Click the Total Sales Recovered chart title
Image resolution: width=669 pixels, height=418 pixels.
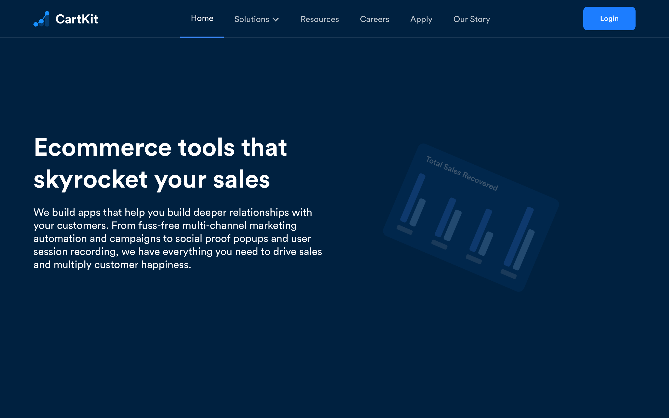(462, 173)
